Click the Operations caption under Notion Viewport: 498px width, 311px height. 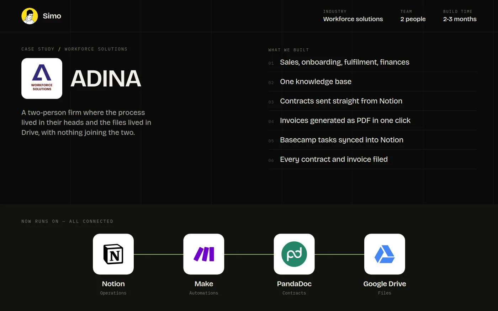113,293
